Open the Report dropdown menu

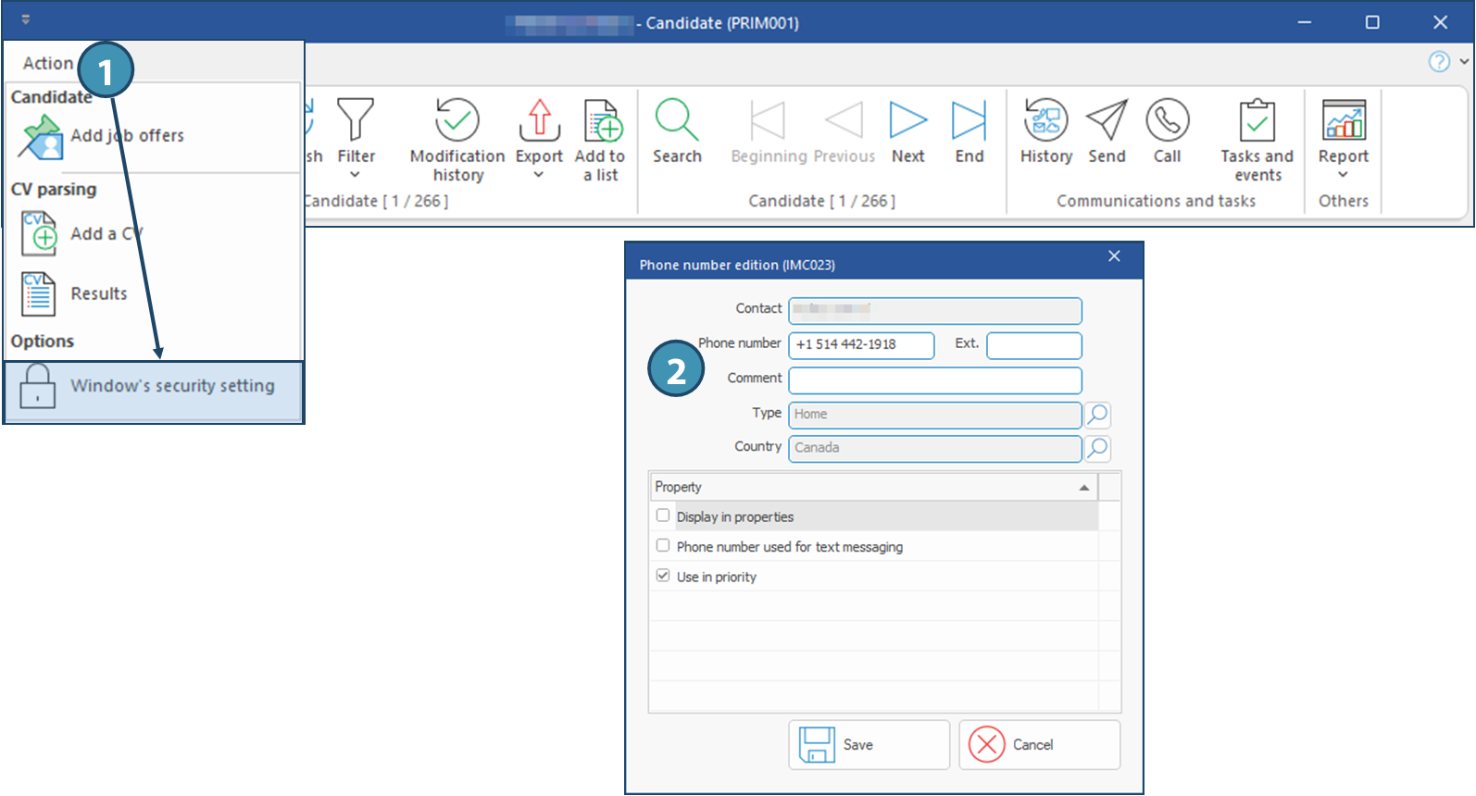(x=1343, y=174)
